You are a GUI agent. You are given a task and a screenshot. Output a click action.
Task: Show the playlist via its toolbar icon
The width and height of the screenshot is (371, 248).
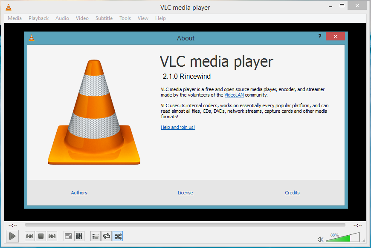[x=95, y=236]
